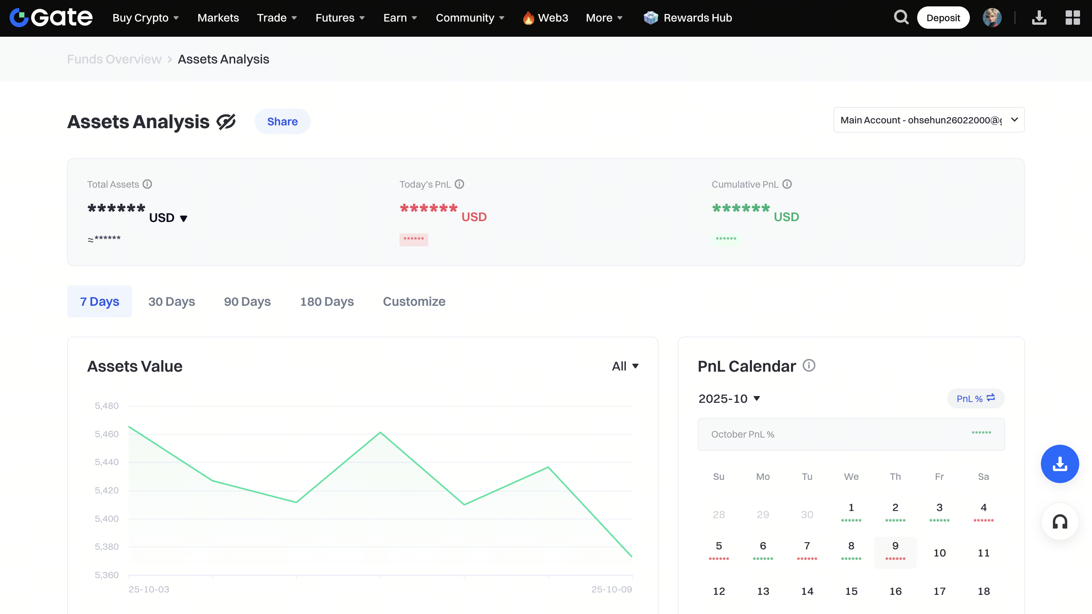Expand the Main Account selector dropdown
Screen dimensions: 1092x614
point(928,120)
